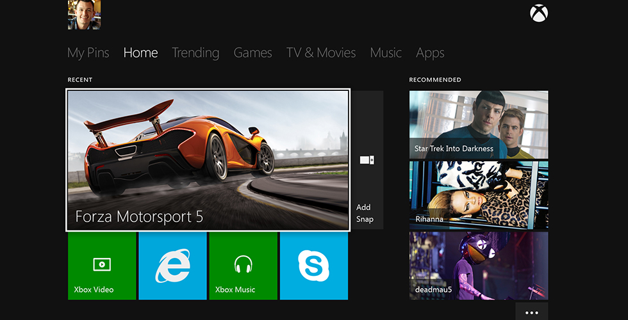Select the Rihanna recommended tile
This screenshot has height=320, width=628.
[x=479, y=195]
